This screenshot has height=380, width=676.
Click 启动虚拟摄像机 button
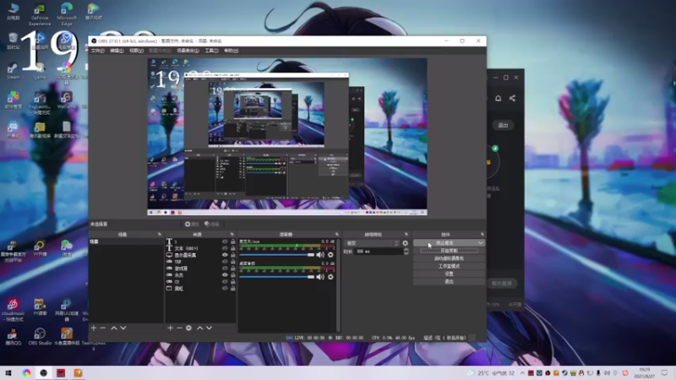pos(449,258)
